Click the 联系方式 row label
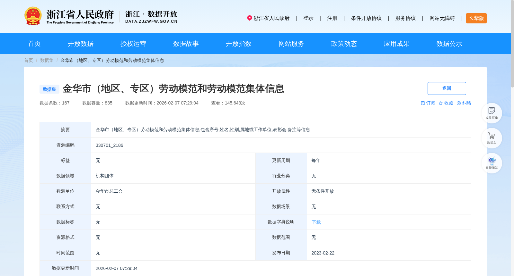This screenshot has width=514, height=276. 65,207
